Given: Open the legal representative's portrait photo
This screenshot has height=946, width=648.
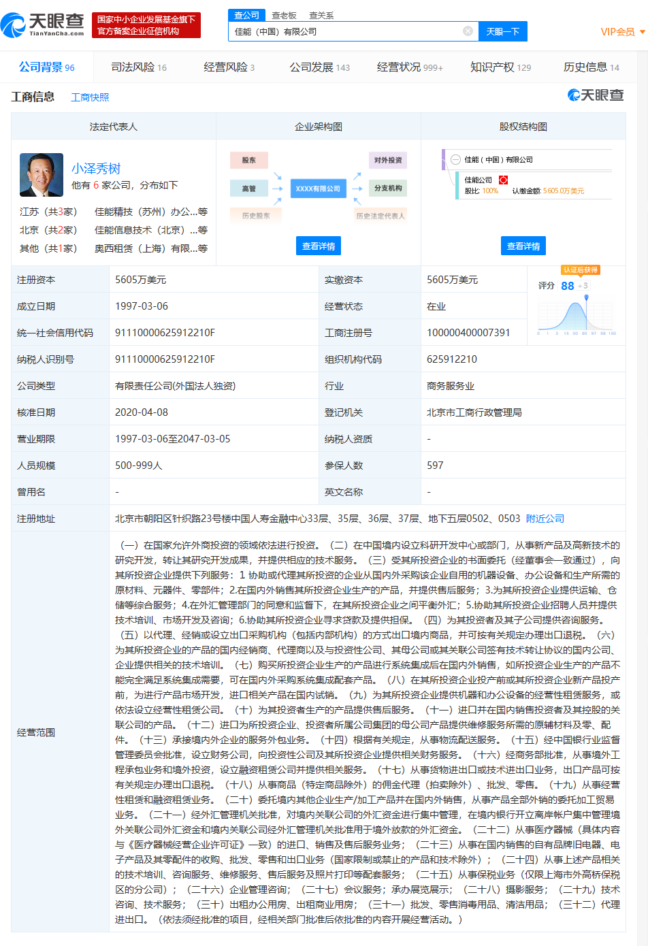Looking at the screenshot, I should pos(42,175).
